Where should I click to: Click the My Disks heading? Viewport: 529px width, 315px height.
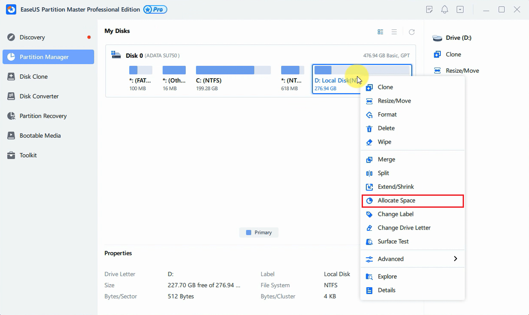[x=117, y=31]
